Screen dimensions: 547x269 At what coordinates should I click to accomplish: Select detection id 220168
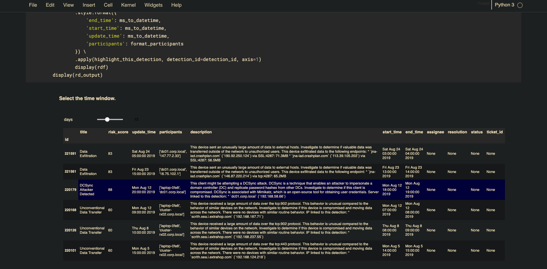[x=70, y=210]
